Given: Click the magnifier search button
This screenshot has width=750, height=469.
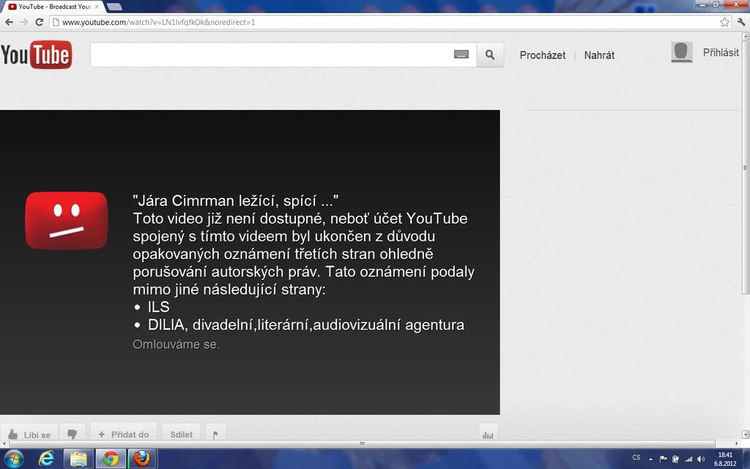Looking at the screenshot, I should (490, 54).
